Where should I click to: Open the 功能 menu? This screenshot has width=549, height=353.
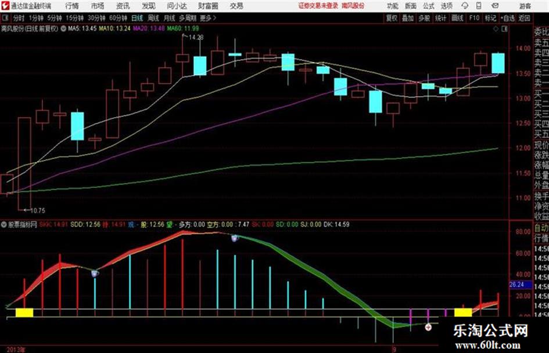[x=393, y=6]
